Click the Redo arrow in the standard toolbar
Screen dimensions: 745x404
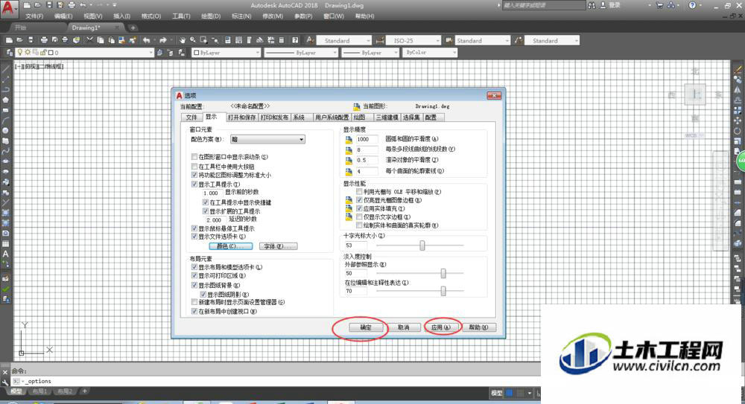click(163, 40)
